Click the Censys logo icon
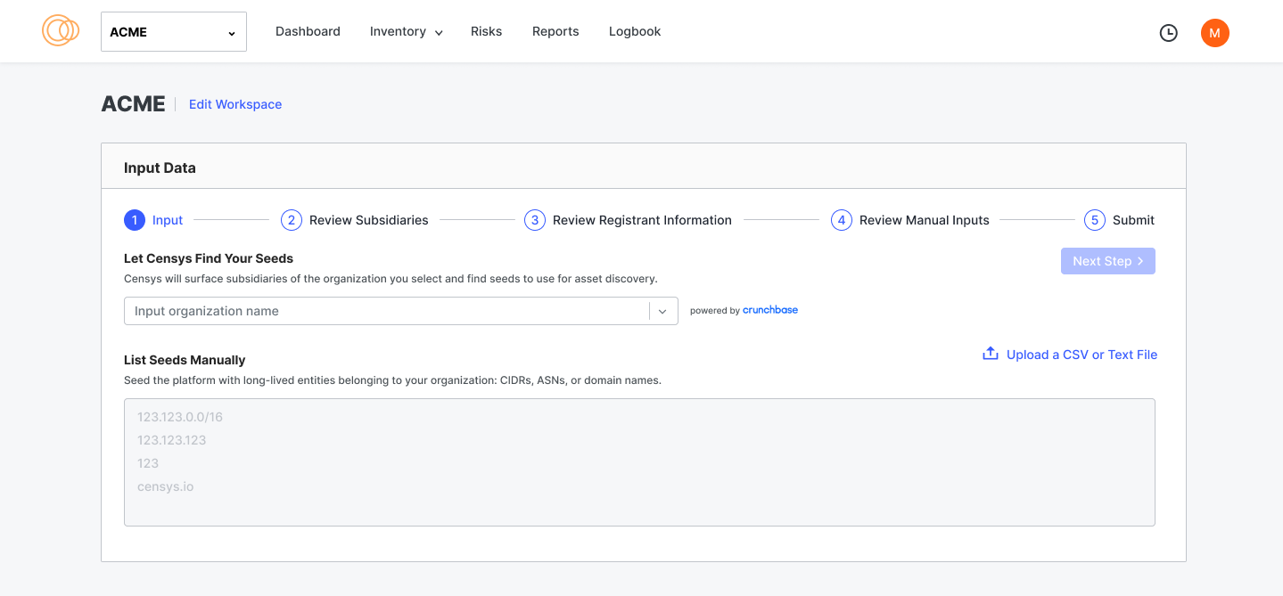The image size is (1283, 596). point(60,31)
